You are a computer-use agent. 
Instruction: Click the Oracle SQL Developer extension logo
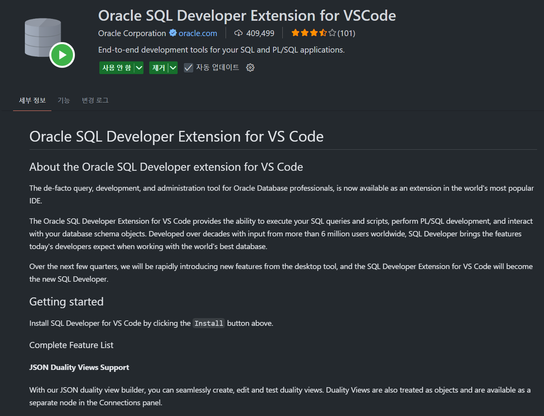pyautogui.click(x=49, y=43)
